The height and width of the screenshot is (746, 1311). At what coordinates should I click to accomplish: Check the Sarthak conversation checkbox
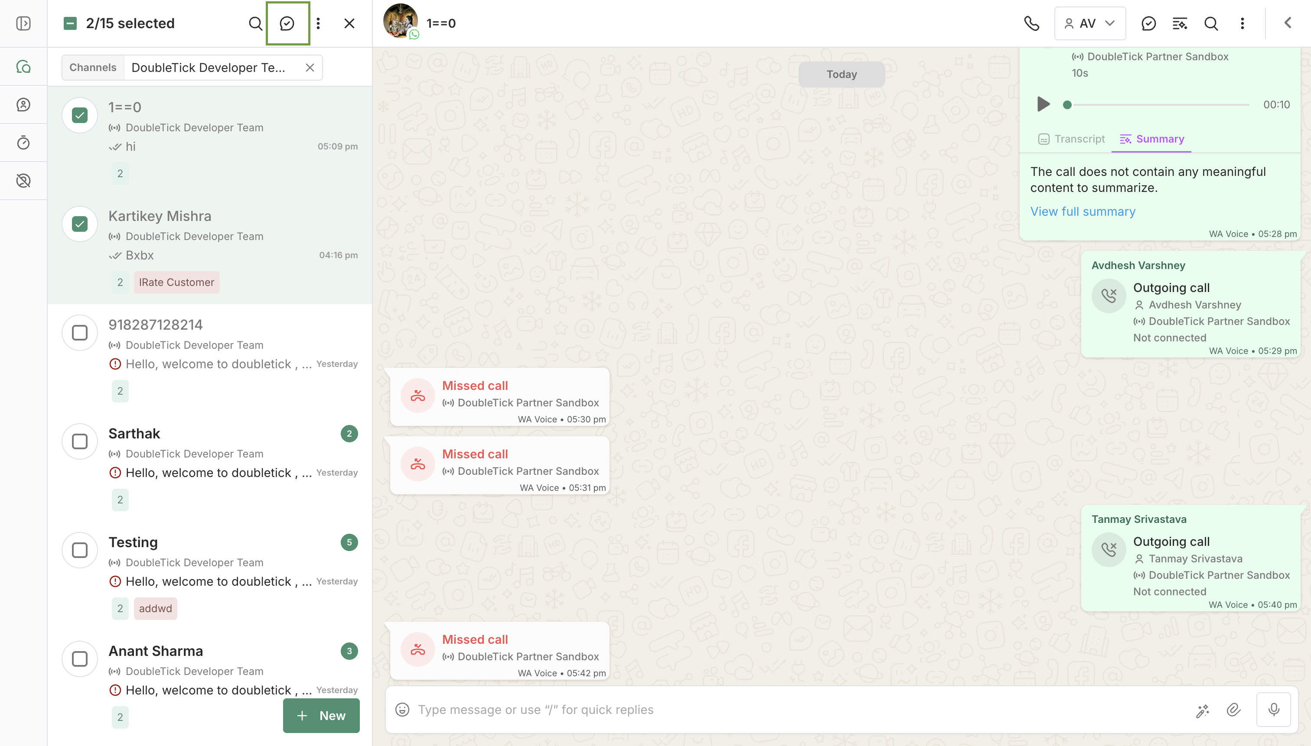pyautogui.click(x=79, y=441)
